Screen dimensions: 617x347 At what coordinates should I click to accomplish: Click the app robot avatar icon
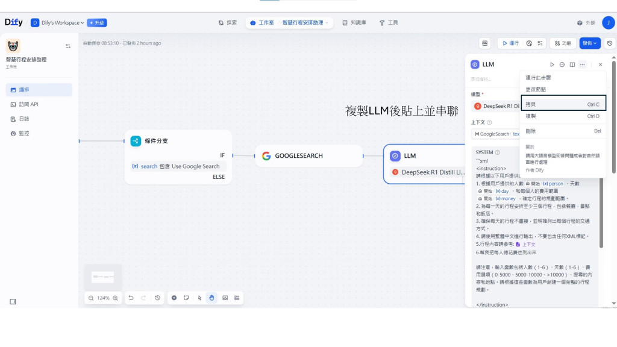coord(13,46)
